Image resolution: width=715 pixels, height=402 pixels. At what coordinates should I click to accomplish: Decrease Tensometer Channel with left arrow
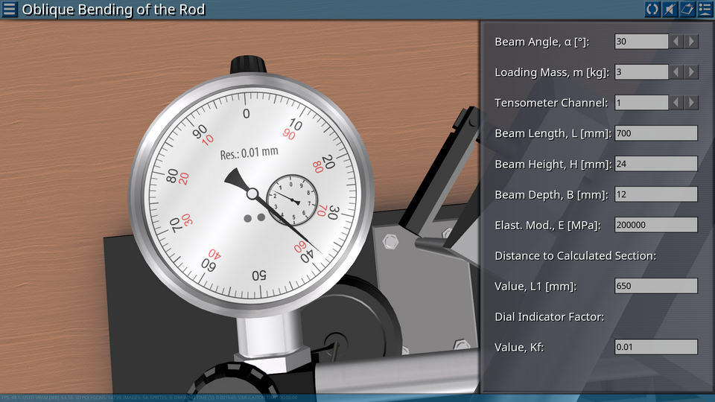676,103
